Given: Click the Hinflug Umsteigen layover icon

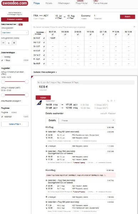Looking at the screenshot, I should point(46,146).
